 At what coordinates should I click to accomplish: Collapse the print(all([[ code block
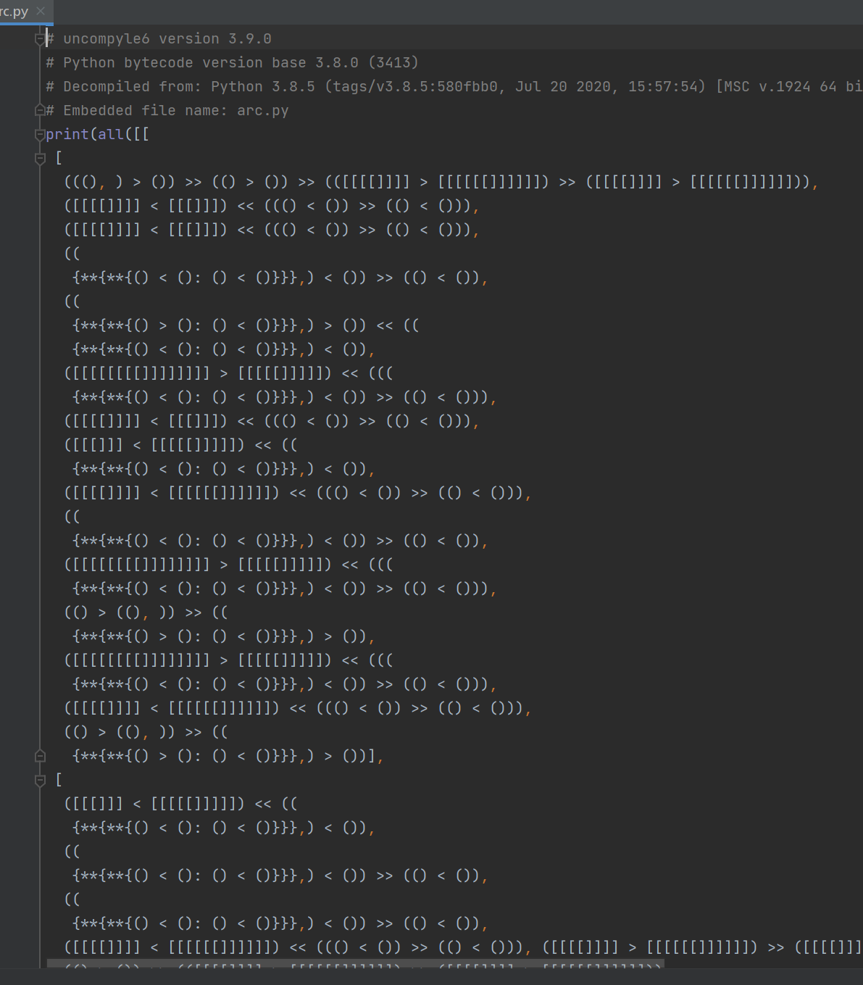pyautogui.click(x=41, y=135)
